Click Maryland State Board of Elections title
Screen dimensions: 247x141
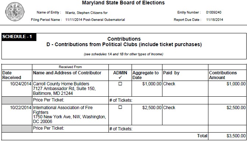pos(124,3)
